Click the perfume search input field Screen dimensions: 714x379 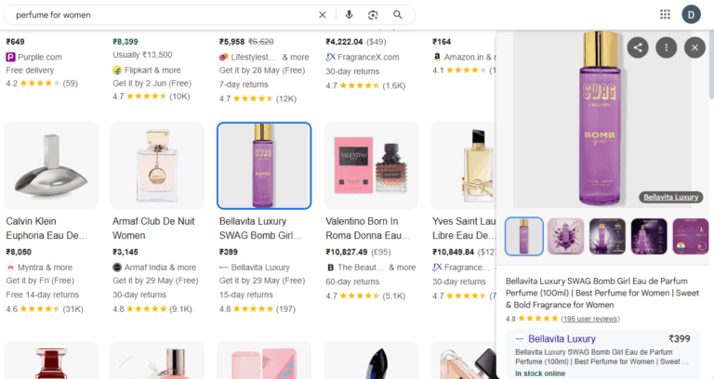point(158,15)
